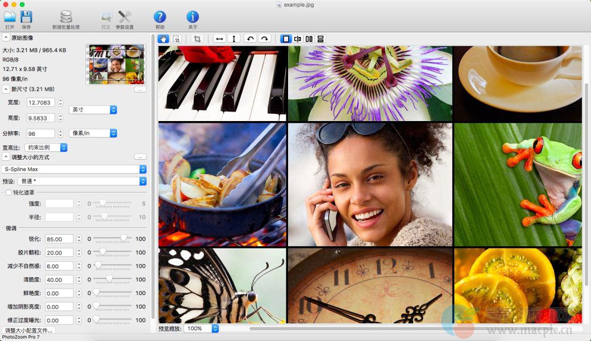Click the 调整大小配置文件 button

click(x=28, y=330)
